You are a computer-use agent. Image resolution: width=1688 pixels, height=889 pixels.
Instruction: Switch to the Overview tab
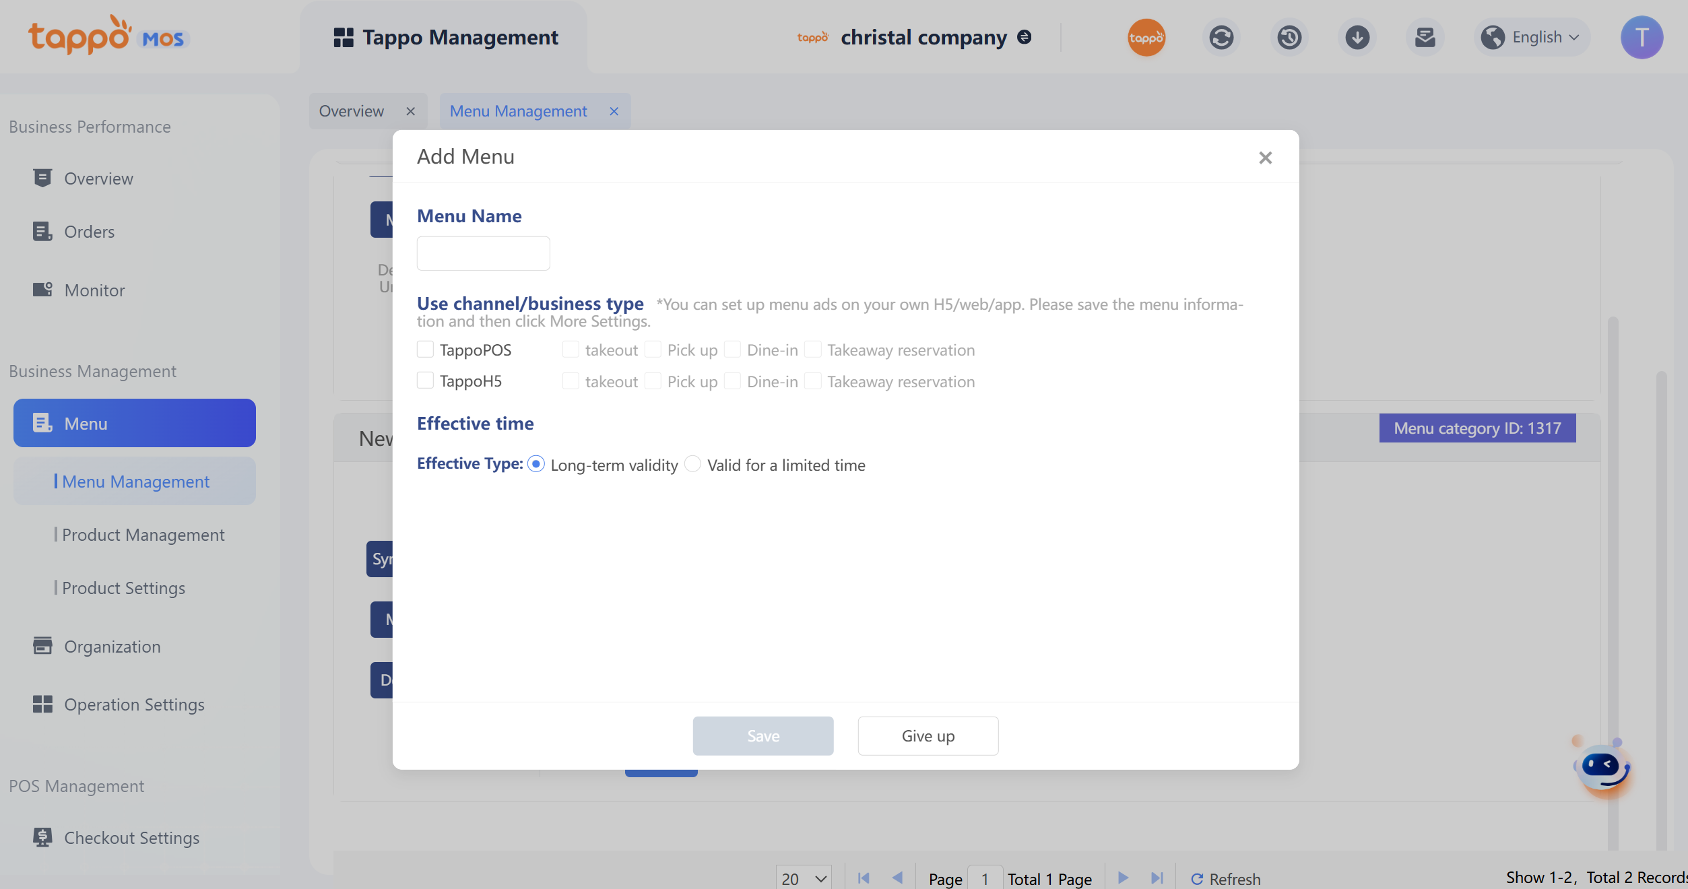pyautogui.click(x=352, y=111)
